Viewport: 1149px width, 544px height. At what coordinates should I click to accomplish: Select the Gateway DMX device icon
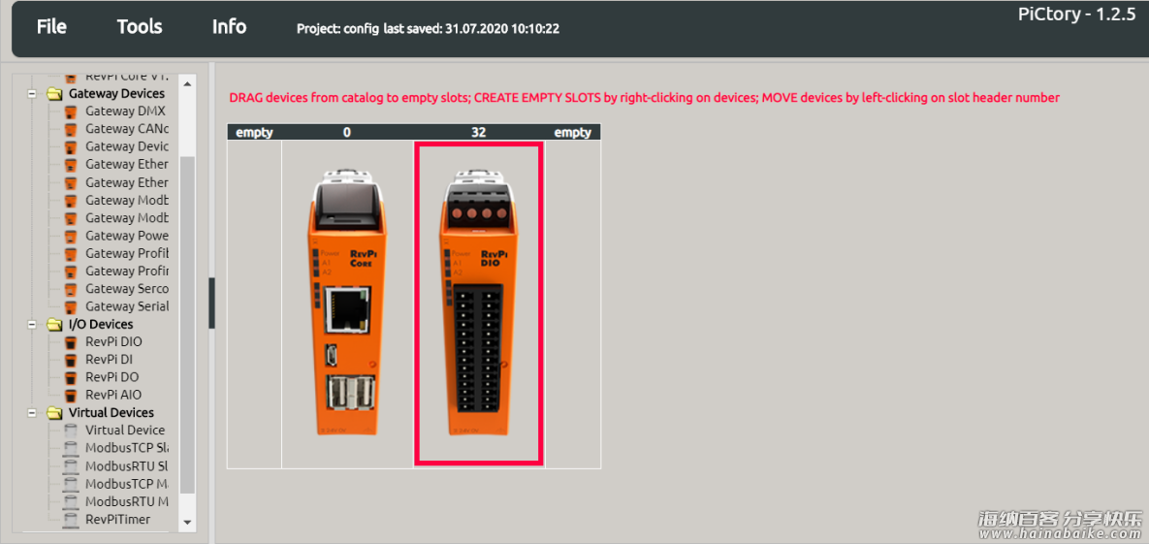(x=71, y=112)
